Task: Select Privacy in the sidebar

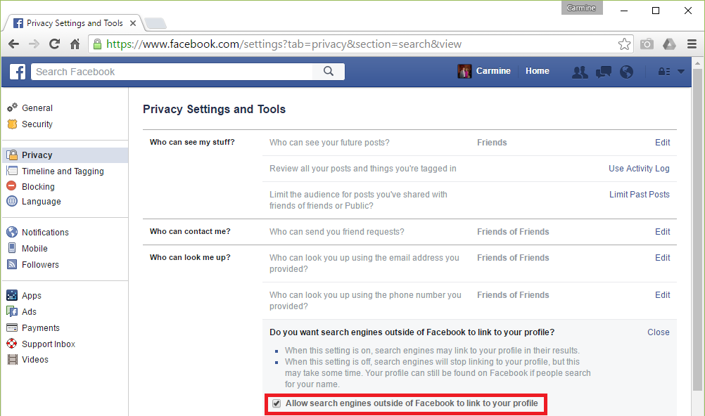Action: [x=65, y=155]
